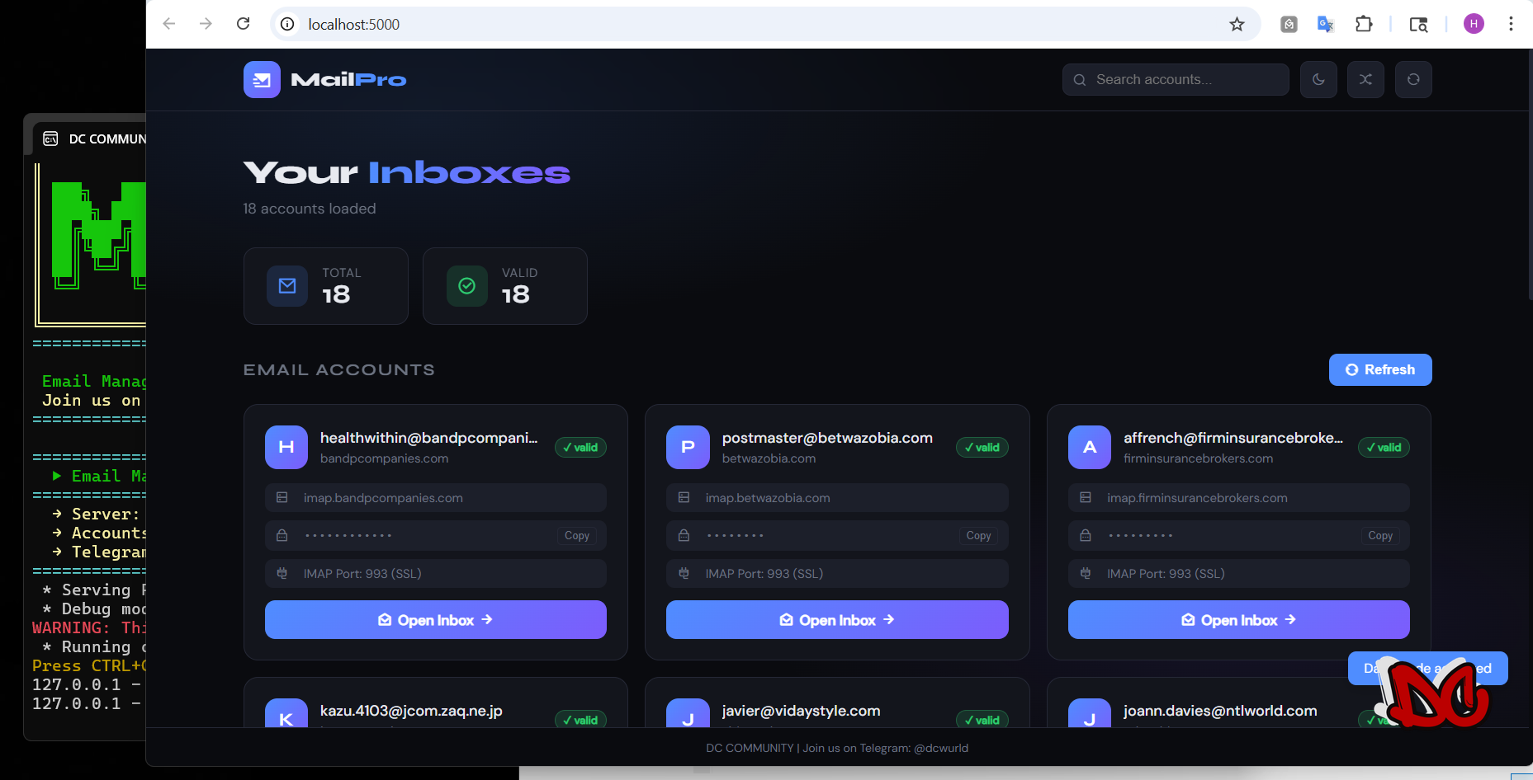Click the betwazobia.com domain label under postmaster

769,458
